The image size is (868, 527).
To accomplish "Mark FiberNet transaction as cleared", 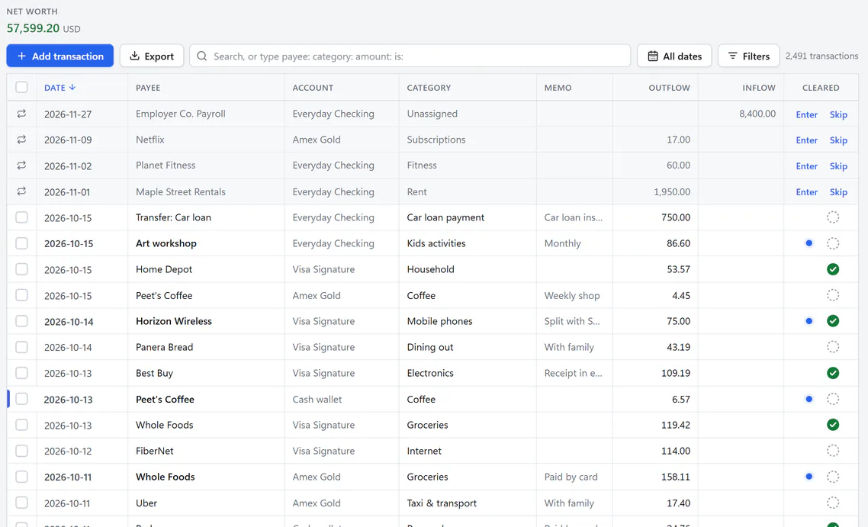I will pyautogui.click(x=833, y=451).
